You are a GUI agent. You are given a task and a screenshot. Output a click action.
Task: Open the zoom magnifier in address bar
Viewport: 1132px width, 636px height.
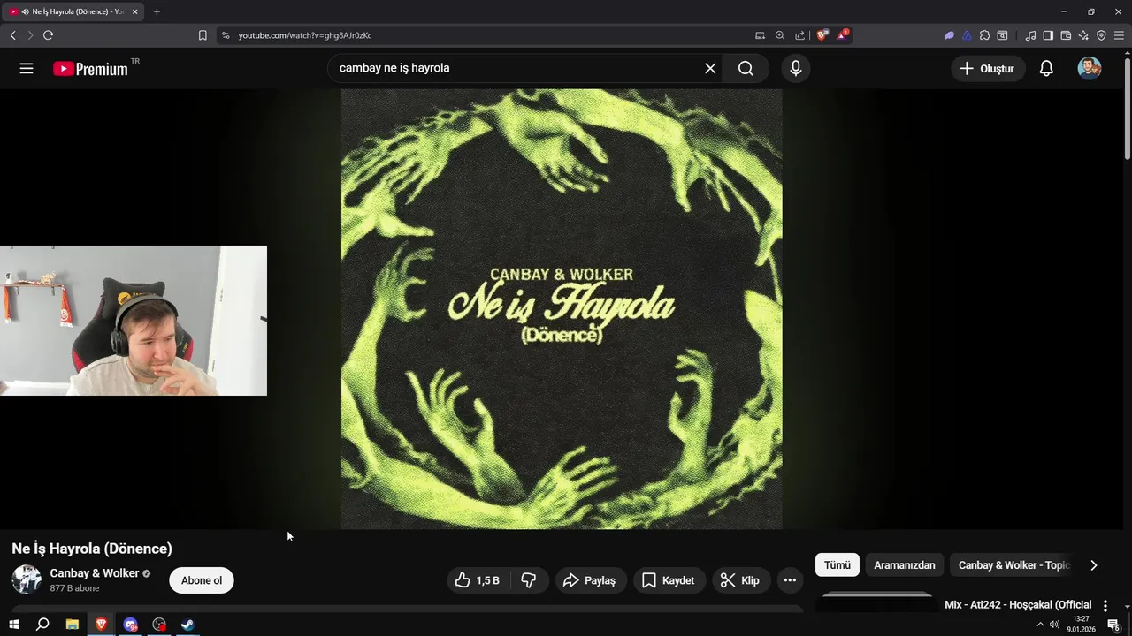point(780,35)
